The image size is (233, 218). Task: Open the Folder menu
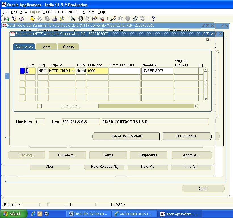(x=35, y=12)
